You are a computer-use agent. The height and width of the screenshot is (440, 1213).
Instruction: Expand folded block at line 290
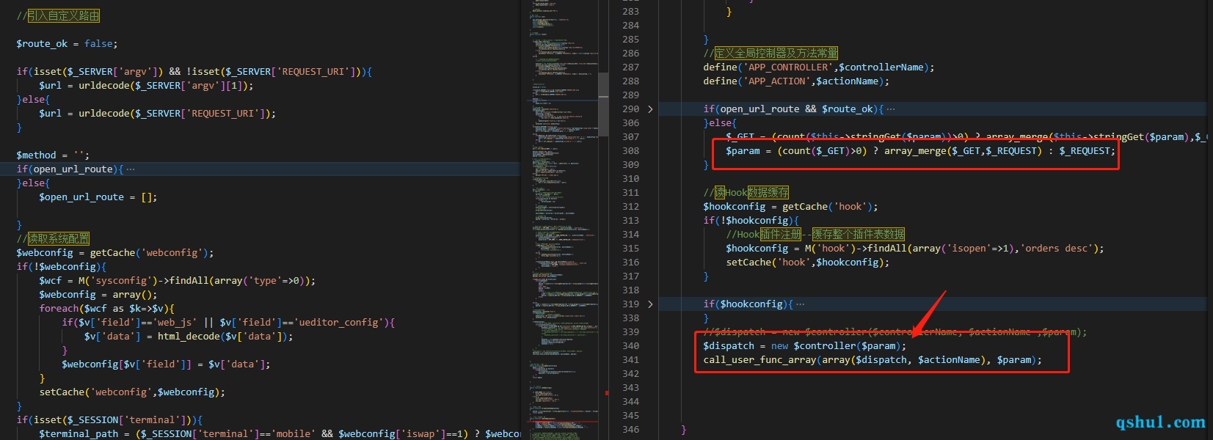point(650,109)
